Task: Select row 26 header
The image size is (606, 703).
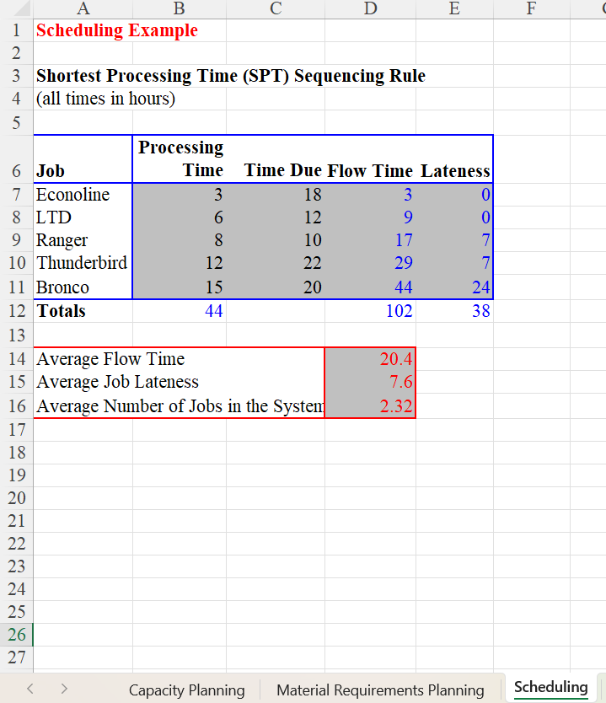Action: (x=17, y=635)
